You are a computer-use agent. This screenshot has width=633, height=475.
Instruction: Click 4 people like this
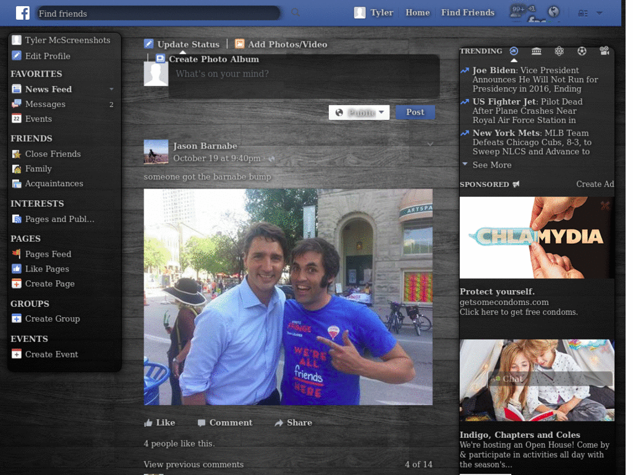coord(179,443)
